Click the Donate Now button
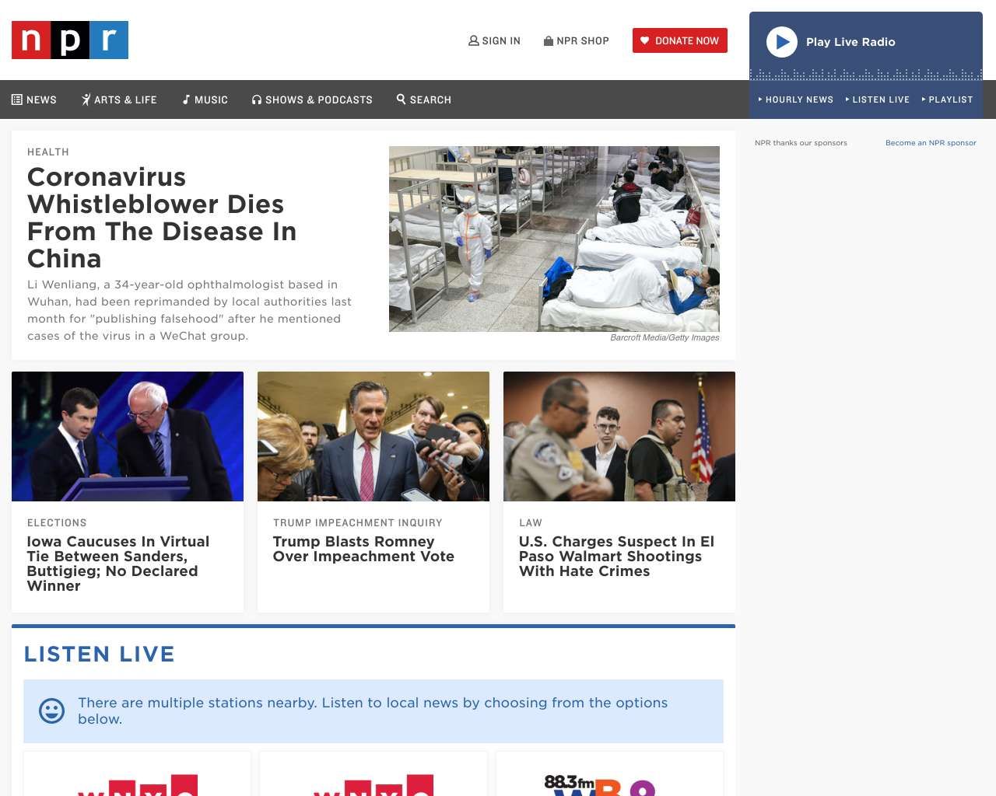The height and width of the screenshot is (796, 996). coord(680,40)
